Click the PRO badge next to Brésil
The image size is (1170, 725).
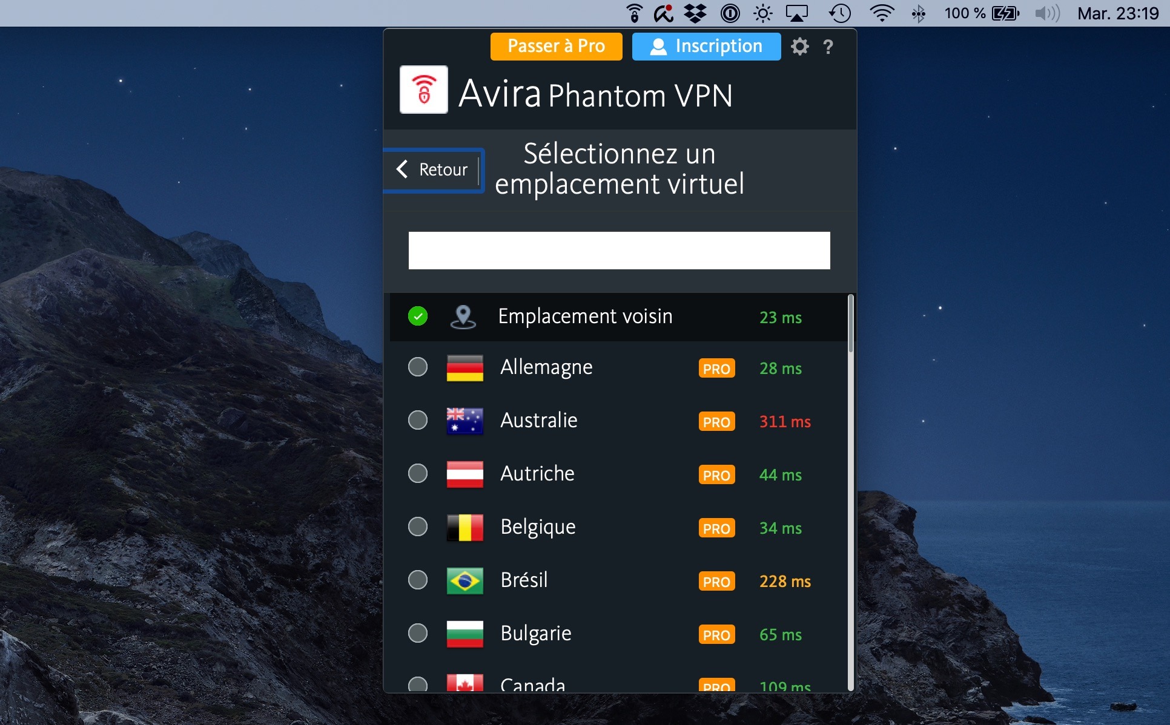(716, 582)
